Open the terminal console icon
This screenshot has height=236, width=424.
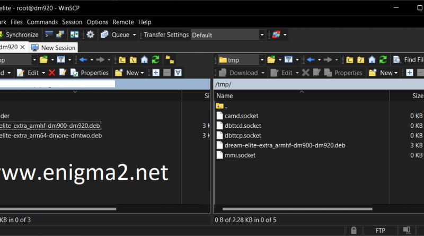click(x=49, y=34)
